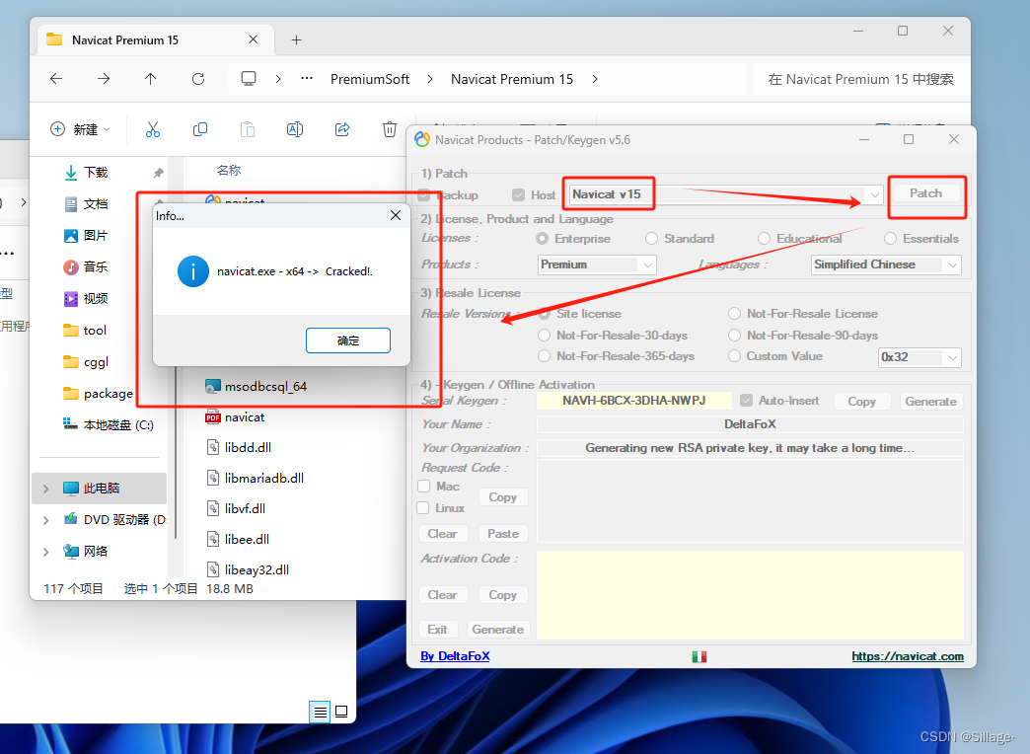Open the By DeltaFoX link

coord(455,656)
